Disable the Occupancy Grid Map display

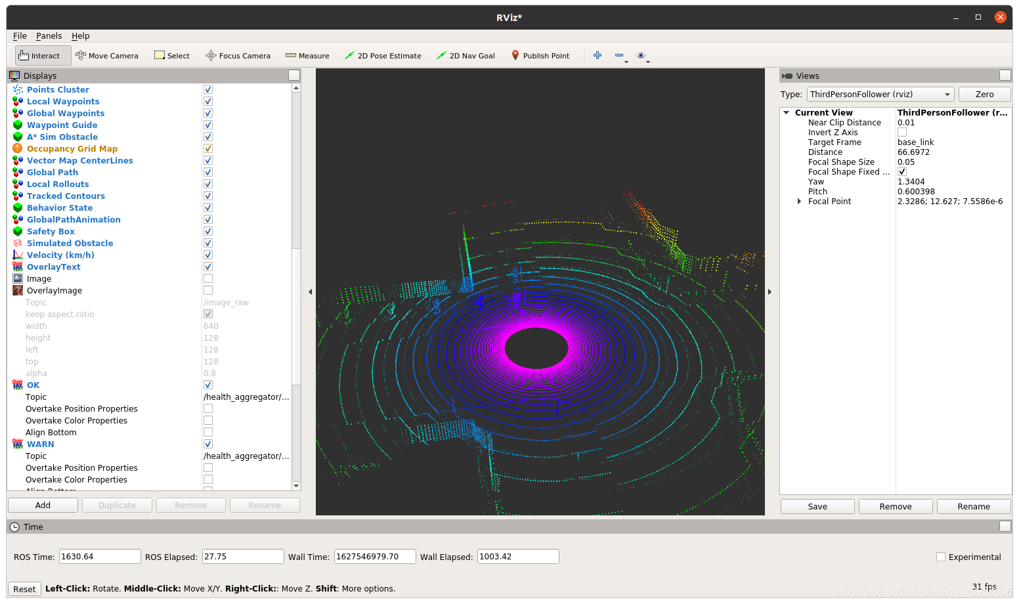pos(207,148)
